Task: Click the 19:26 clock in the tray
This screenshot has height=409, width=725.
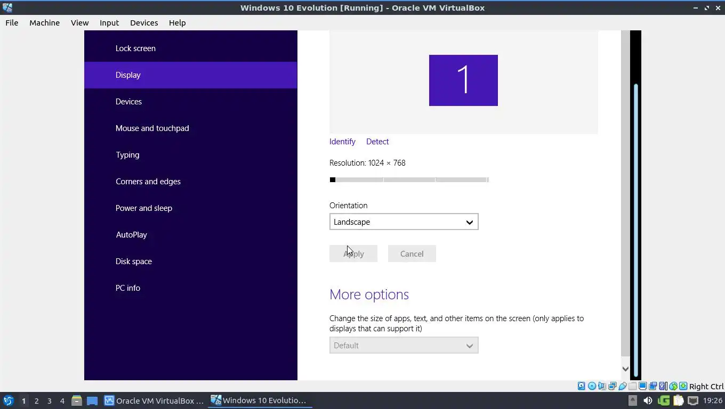Action: click(x=713, y=400)
